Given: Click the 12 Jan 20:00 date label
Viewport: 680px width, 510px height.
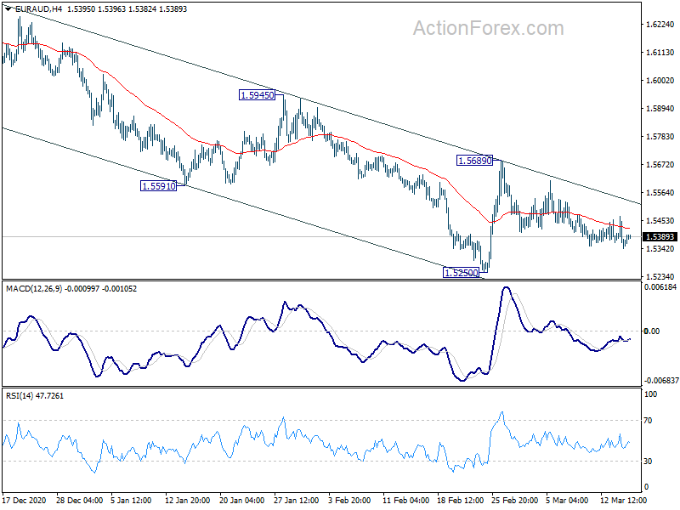Looking at the screenshot, I should tap(187, 500).
